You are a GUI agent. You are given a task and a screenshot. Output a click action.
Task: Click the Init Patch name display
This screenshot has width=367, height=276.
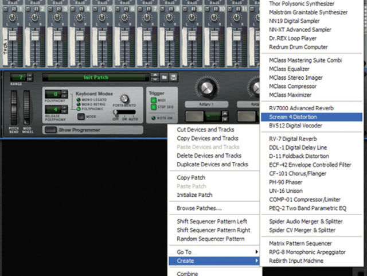pyautogui.click(x=96, y=77)
